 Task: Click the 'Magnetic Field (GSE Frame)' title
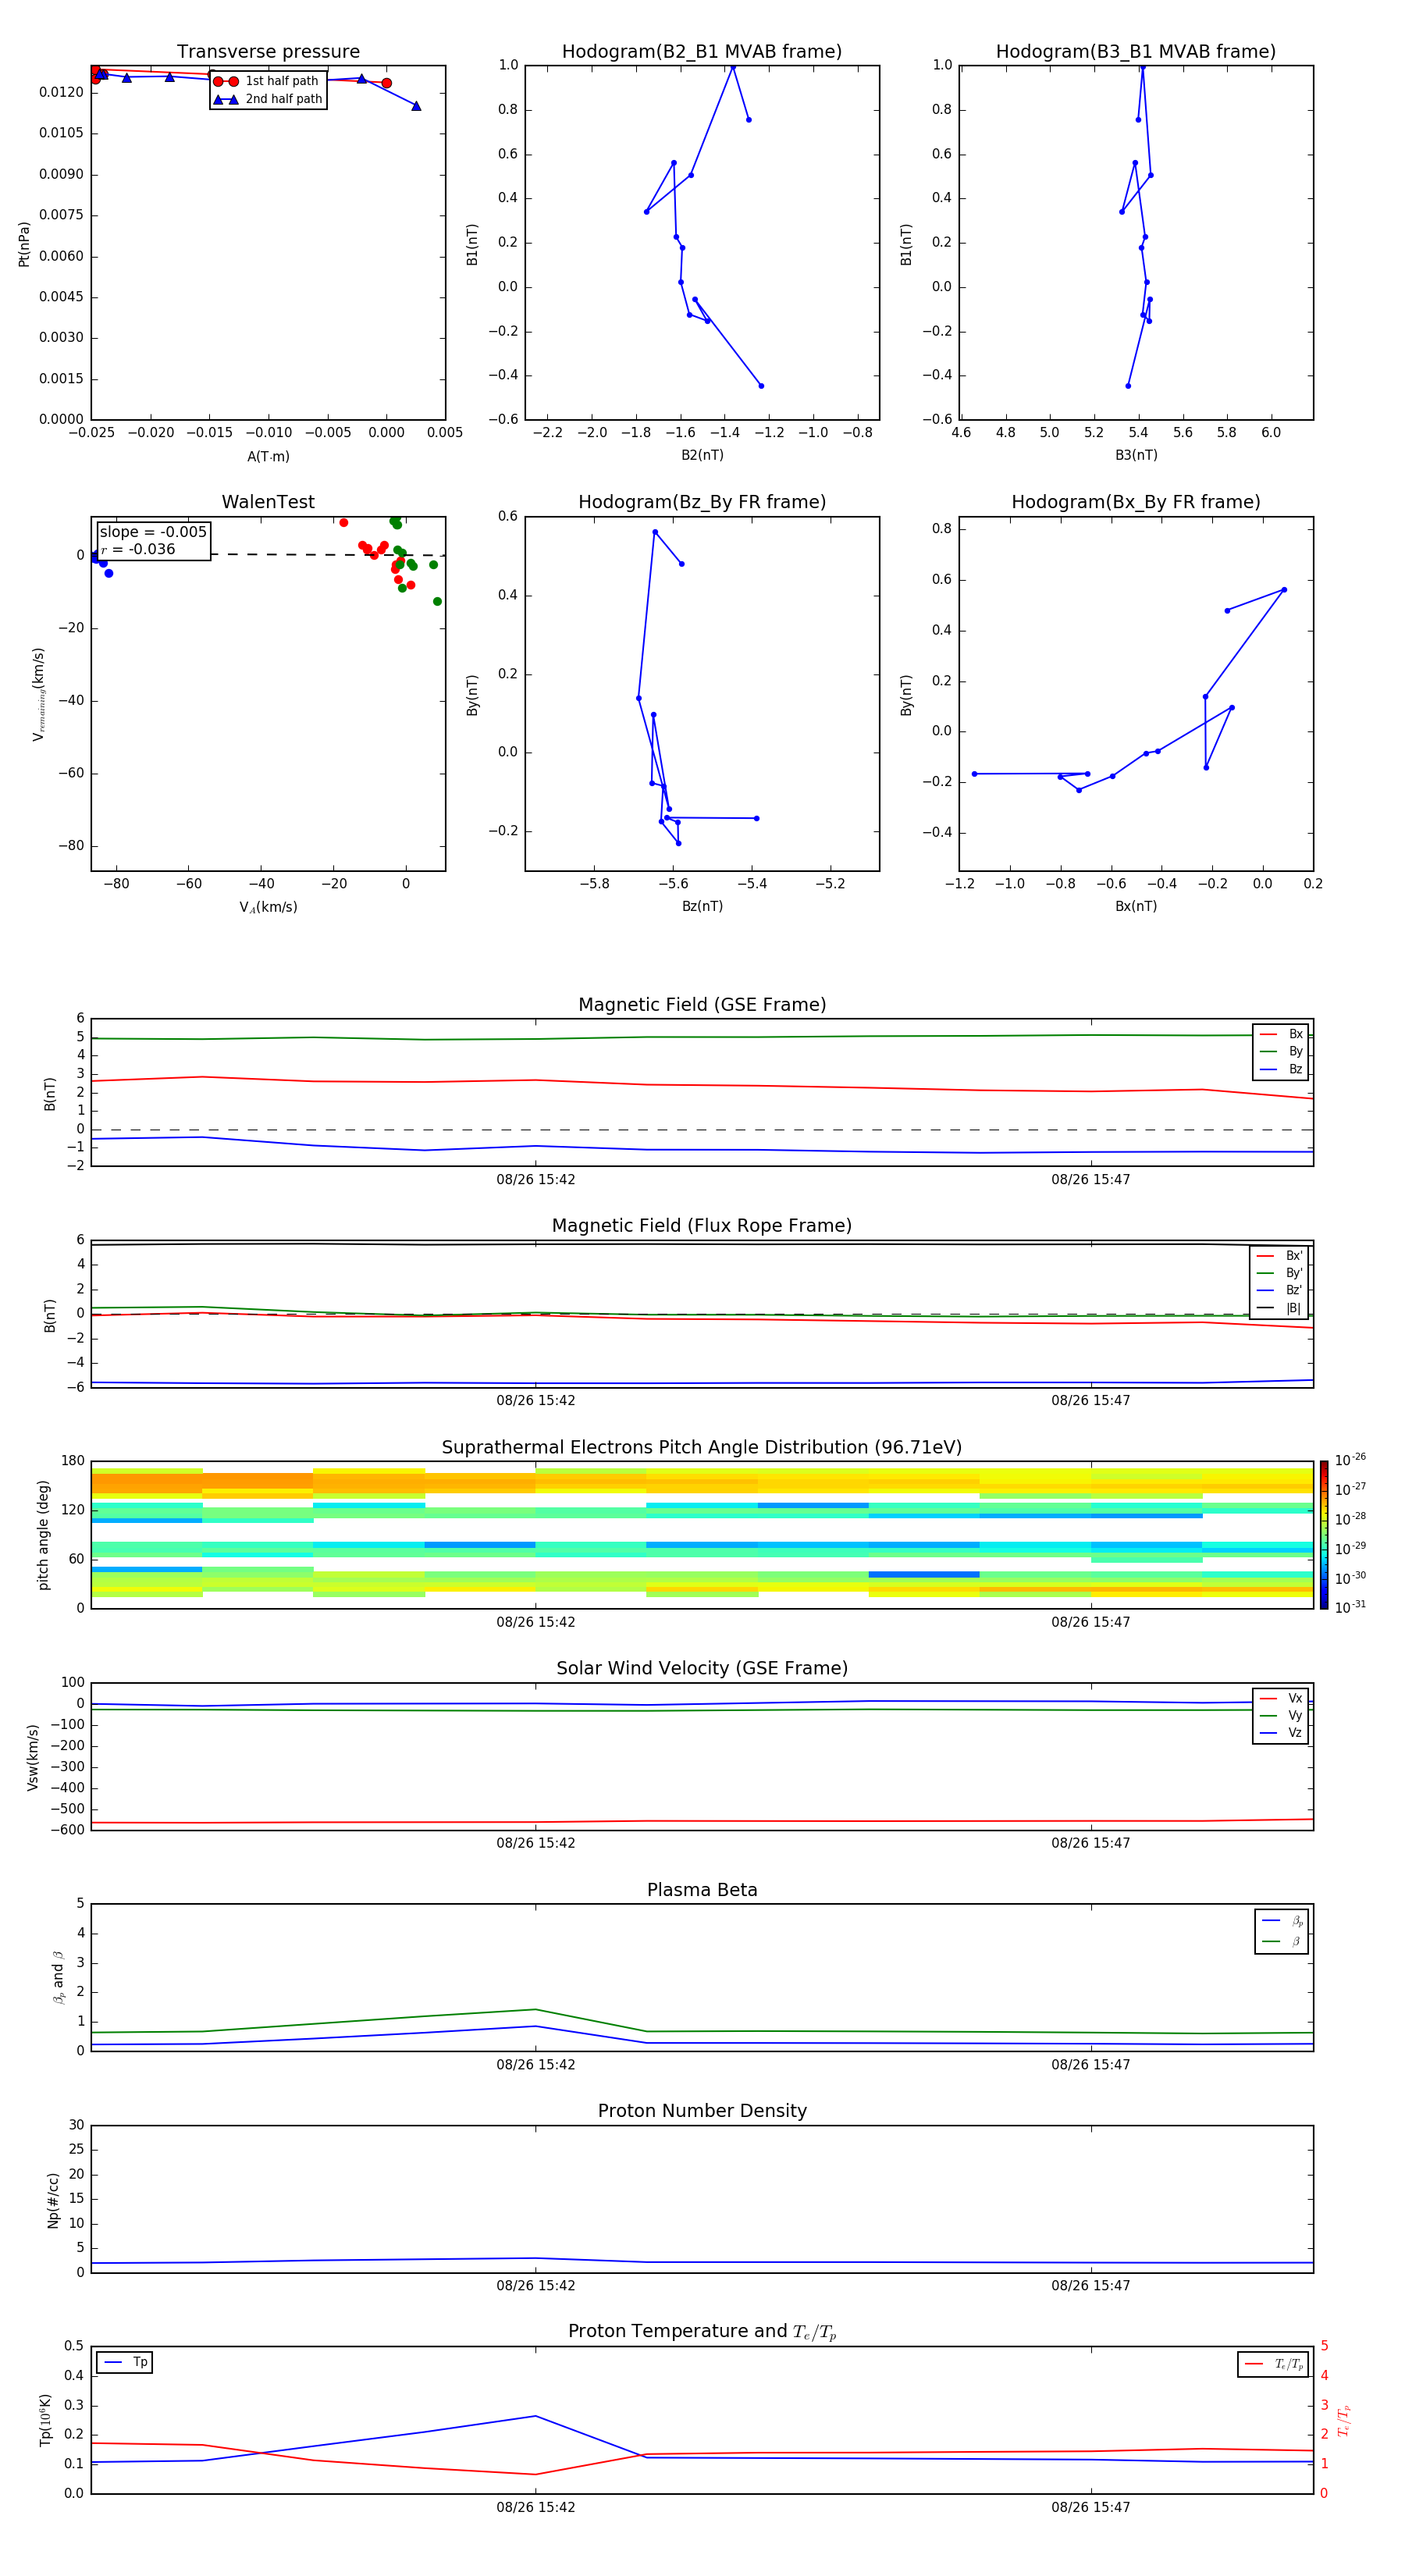702,1005
